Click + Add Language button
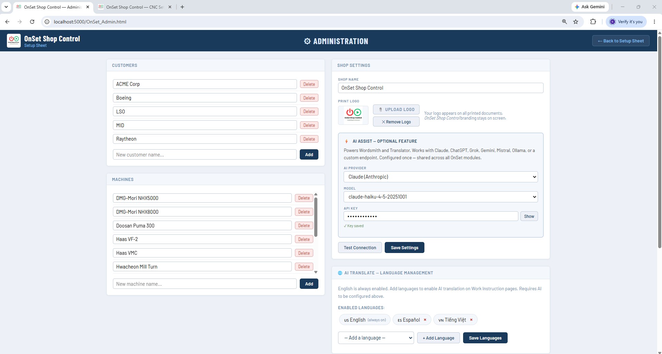The height and width of the screenshot is (354, 662). (439, 338)
